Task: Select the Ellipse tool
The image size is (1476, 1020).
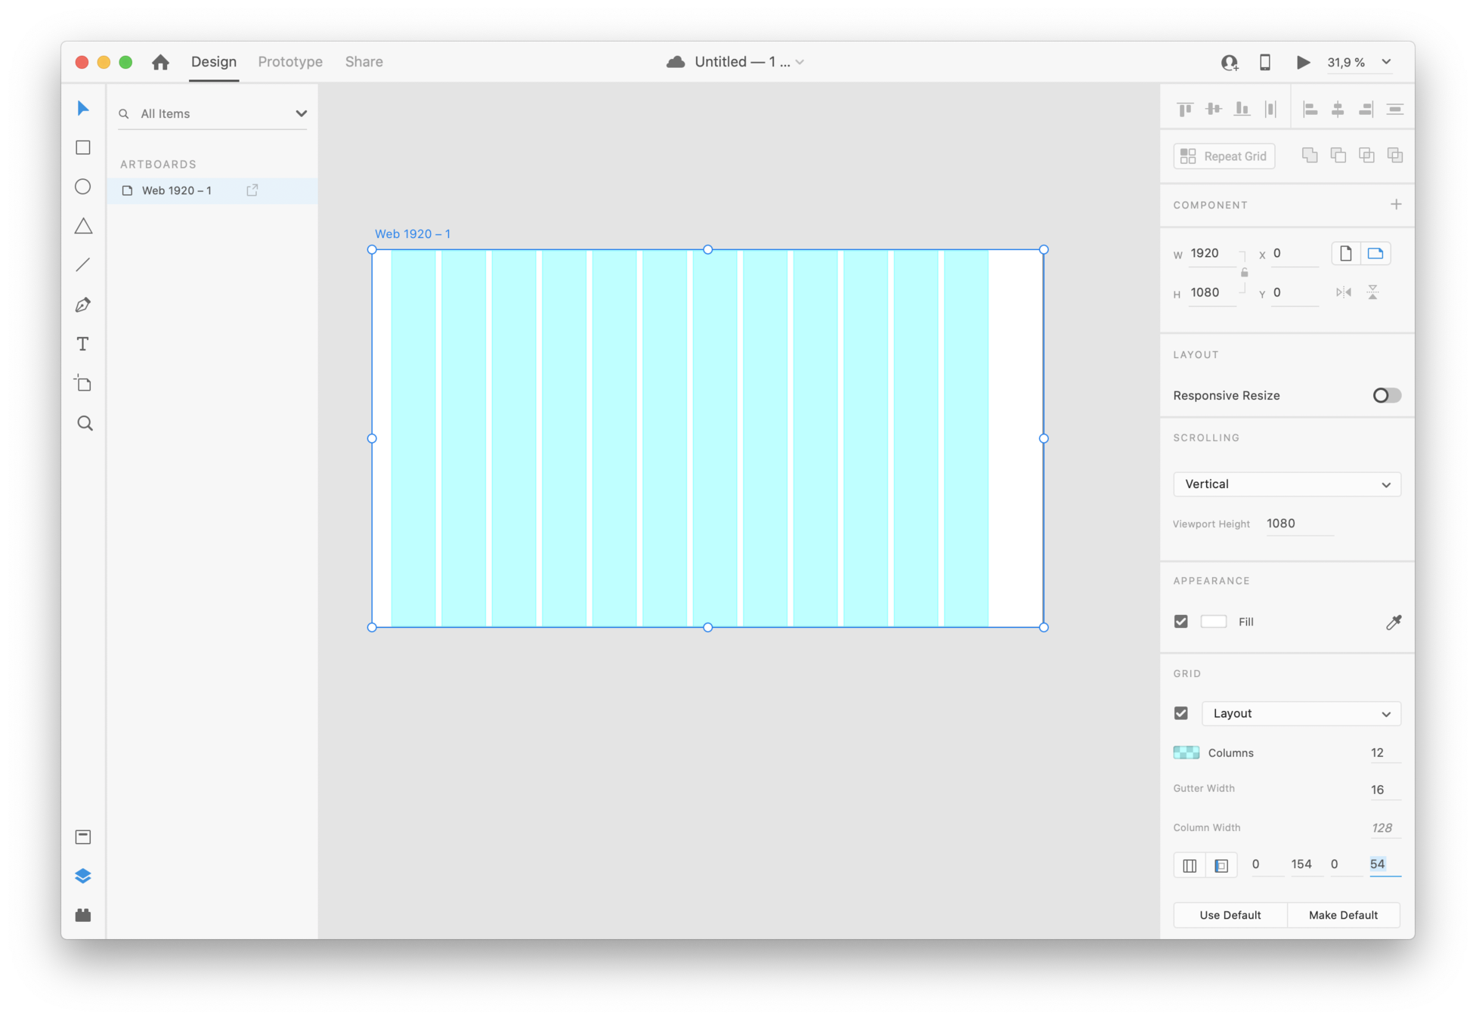Action: click(x=83, y=187)
